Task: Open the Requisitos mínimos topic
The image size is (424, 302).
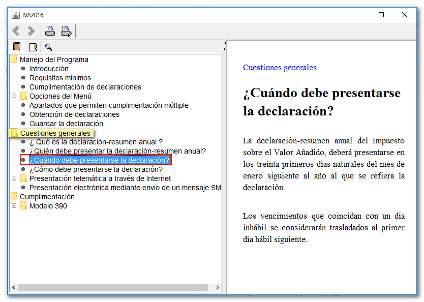Action: tap(60, 78)
